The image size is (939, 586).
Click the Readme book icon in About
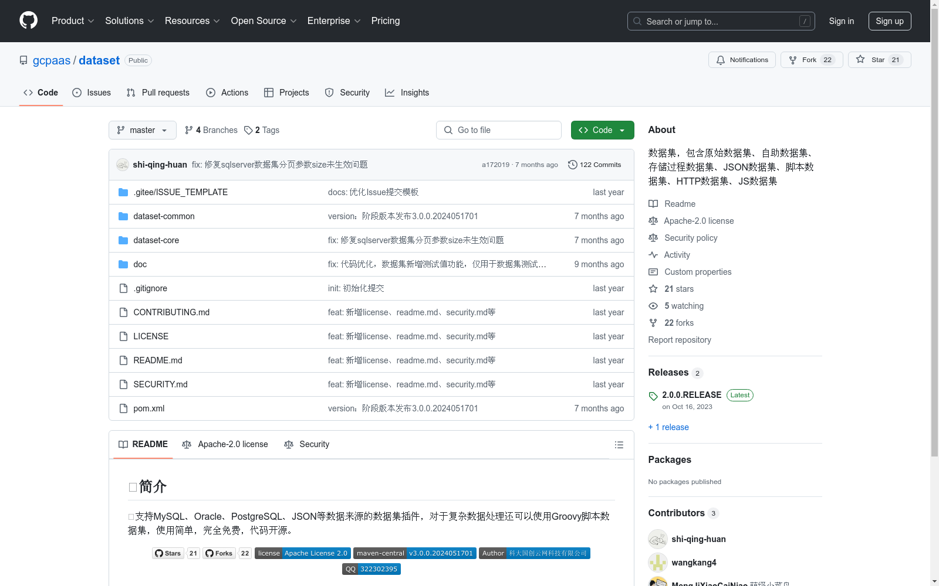tap(653, 204)
